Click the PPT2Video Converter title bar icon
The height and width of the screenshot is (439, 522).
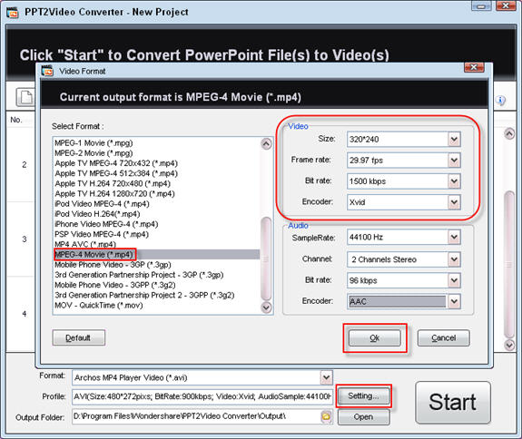(x=13, y=13)
